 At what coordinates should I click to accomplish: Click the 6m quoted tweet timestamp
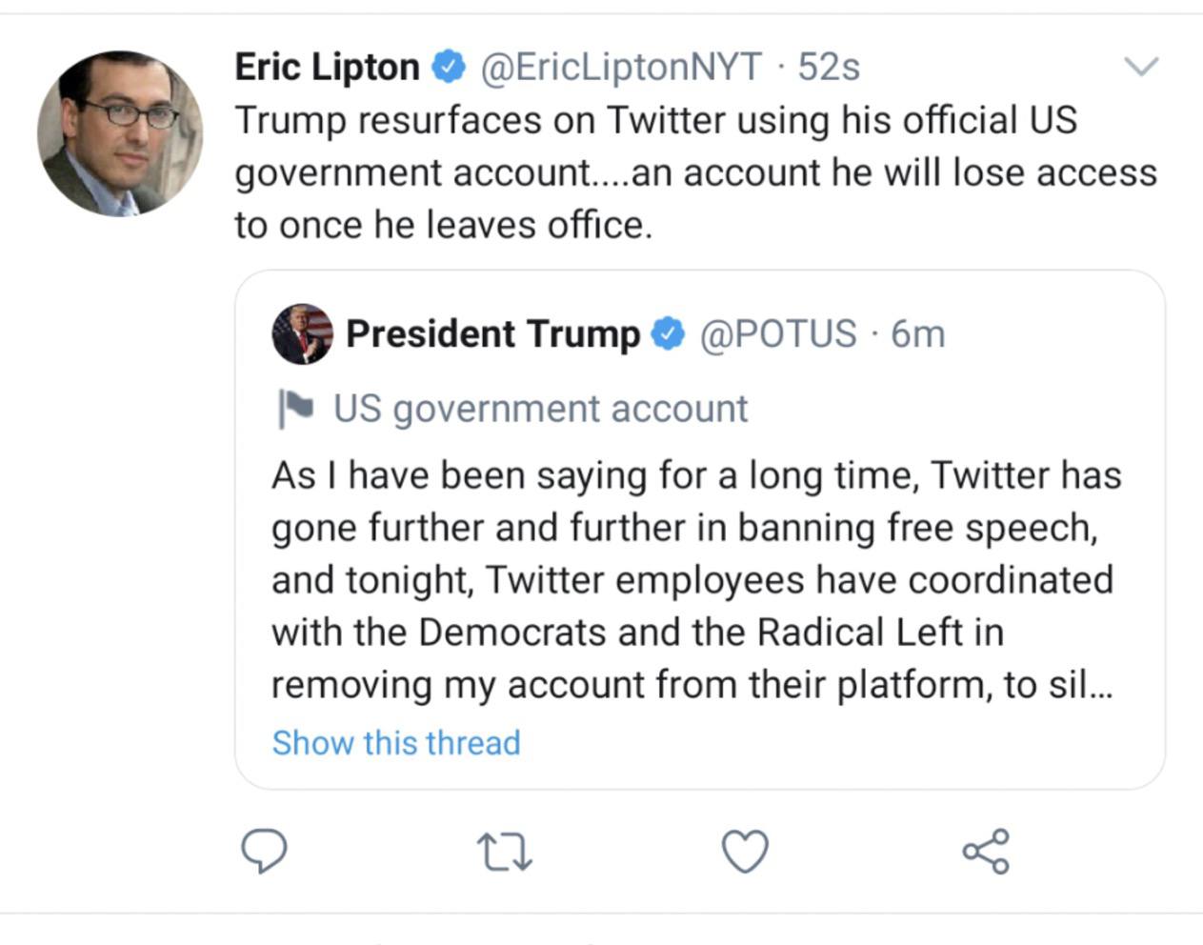click(918, 334)
